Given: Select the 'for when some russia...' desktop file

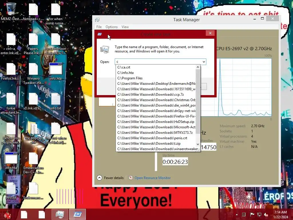Looking at the screenshot, I should click(56, 14).
